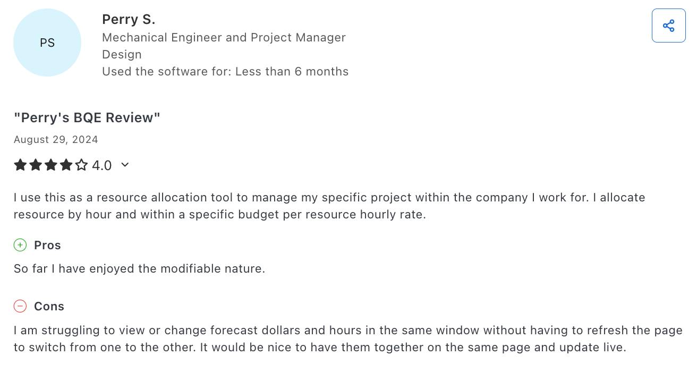Viewport: 697px width, 372px height.
Task: Click the reviewer name Perry S.
Action: click(129, 19)
